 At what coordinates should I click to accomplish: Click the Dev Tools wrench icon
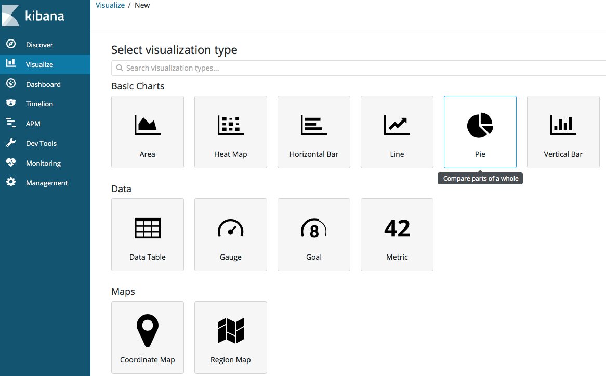pos(11,142)
